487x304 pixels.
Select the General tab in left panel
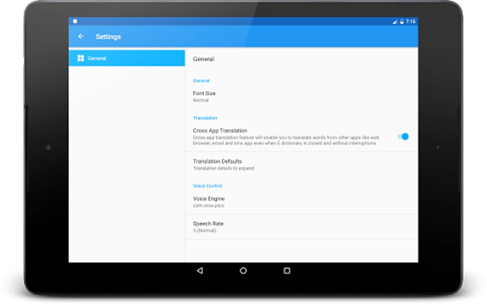pos(126,58)
